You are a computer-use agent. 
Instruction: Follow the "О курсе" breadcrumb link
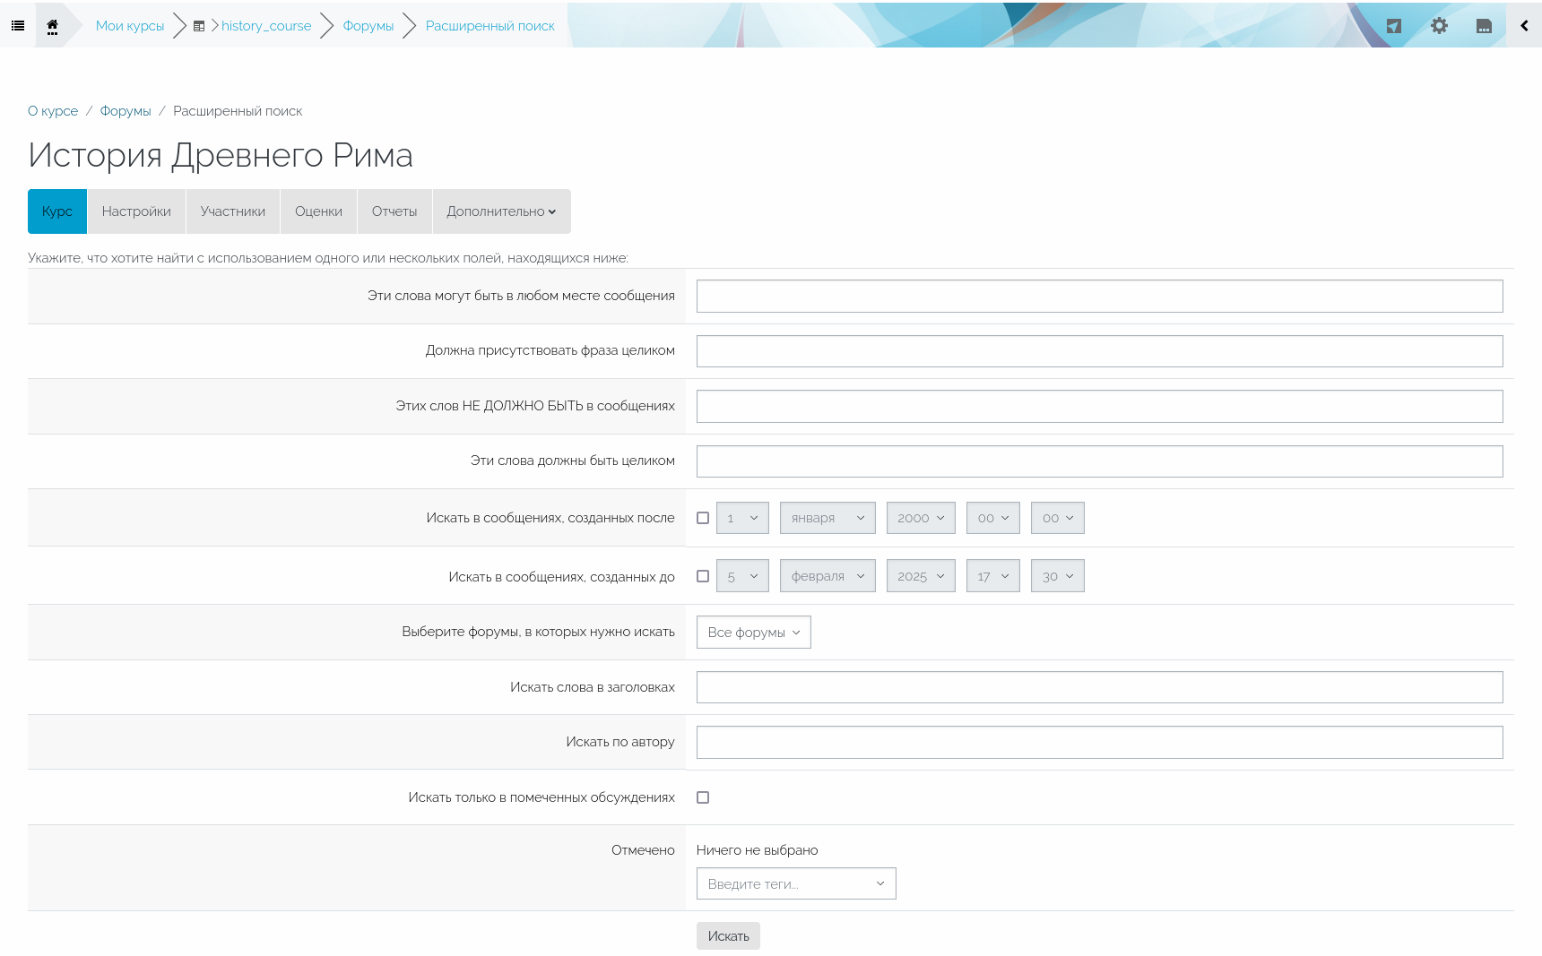[x=53, y=111]
